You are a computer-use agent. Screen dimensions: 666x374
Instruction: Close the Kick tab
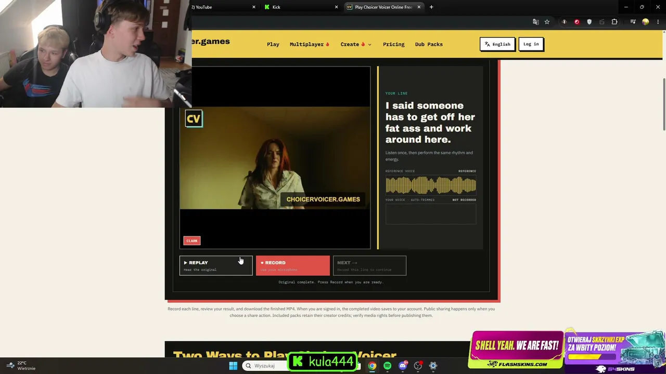coord(336,7)
